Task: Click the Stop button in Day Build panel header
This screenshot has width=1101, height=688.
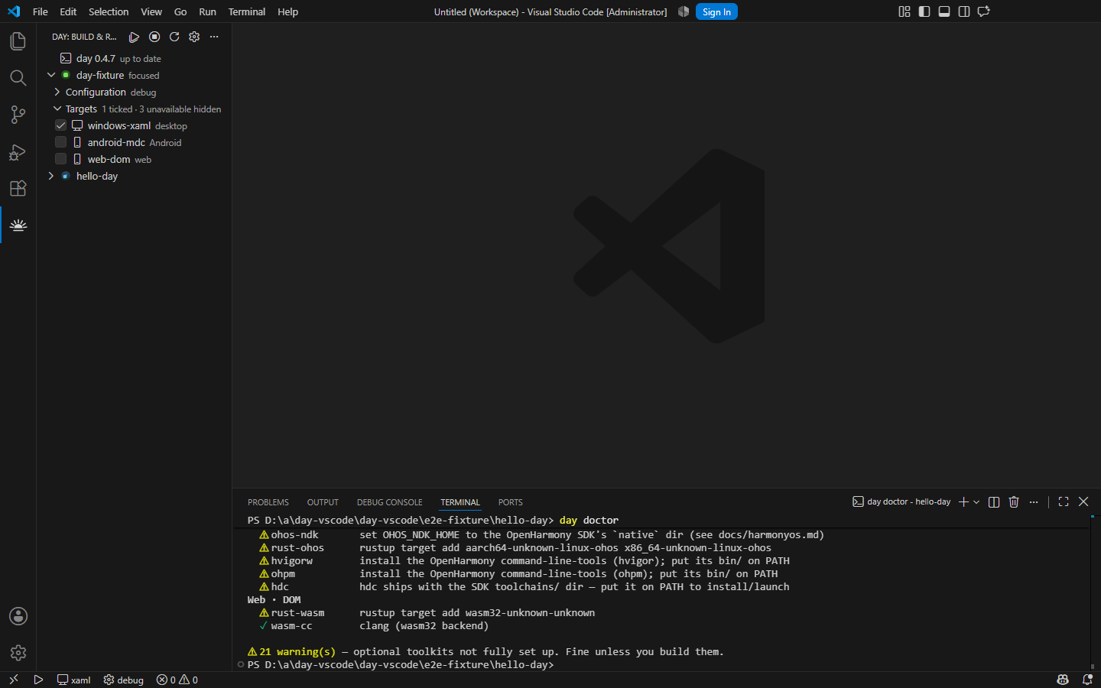Action: tap(154, 37)
